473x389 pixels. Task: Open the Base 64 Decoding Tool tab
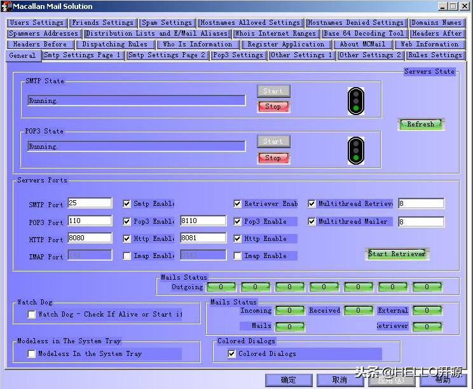pos(364,34)
